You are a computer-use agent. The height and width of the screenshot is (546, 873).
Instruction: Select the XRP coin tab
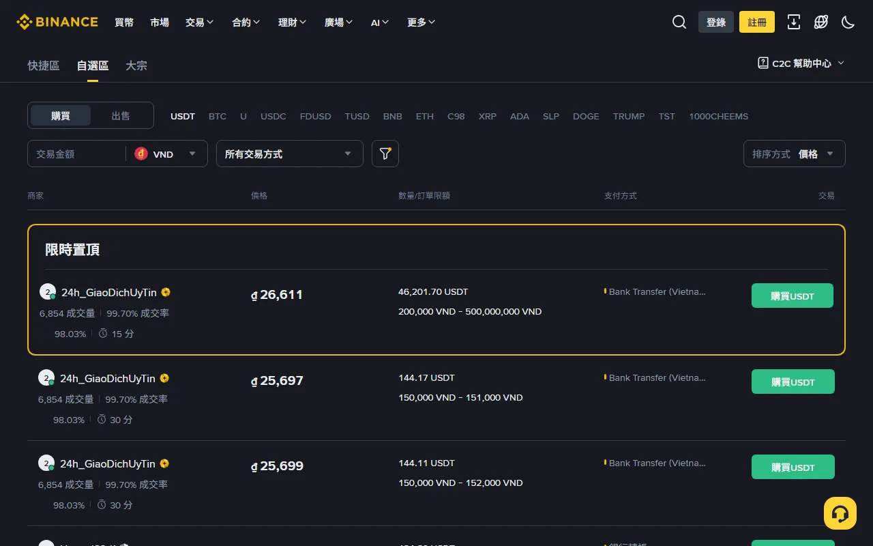pos(488,116)
